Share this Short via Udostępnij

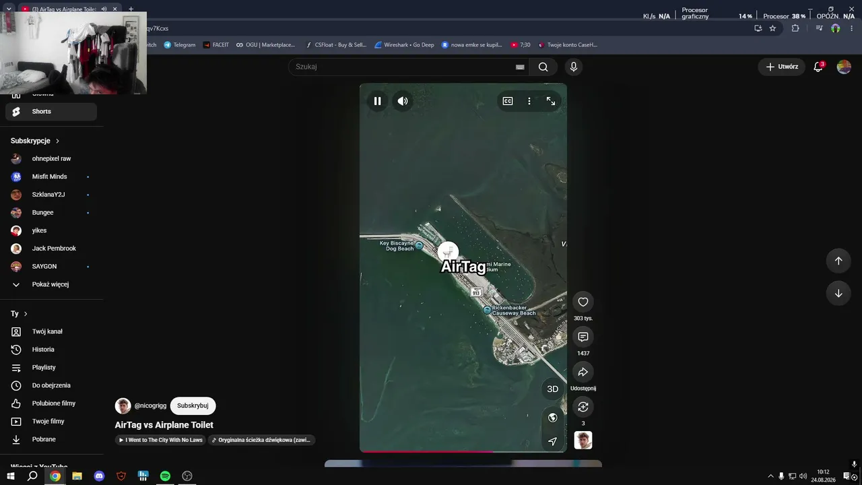583,372
